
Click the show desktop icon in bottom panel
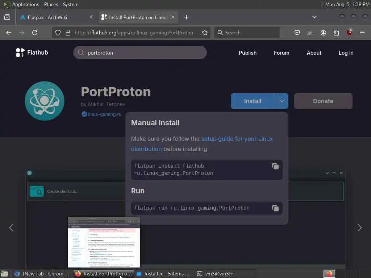tap(4, 274)
